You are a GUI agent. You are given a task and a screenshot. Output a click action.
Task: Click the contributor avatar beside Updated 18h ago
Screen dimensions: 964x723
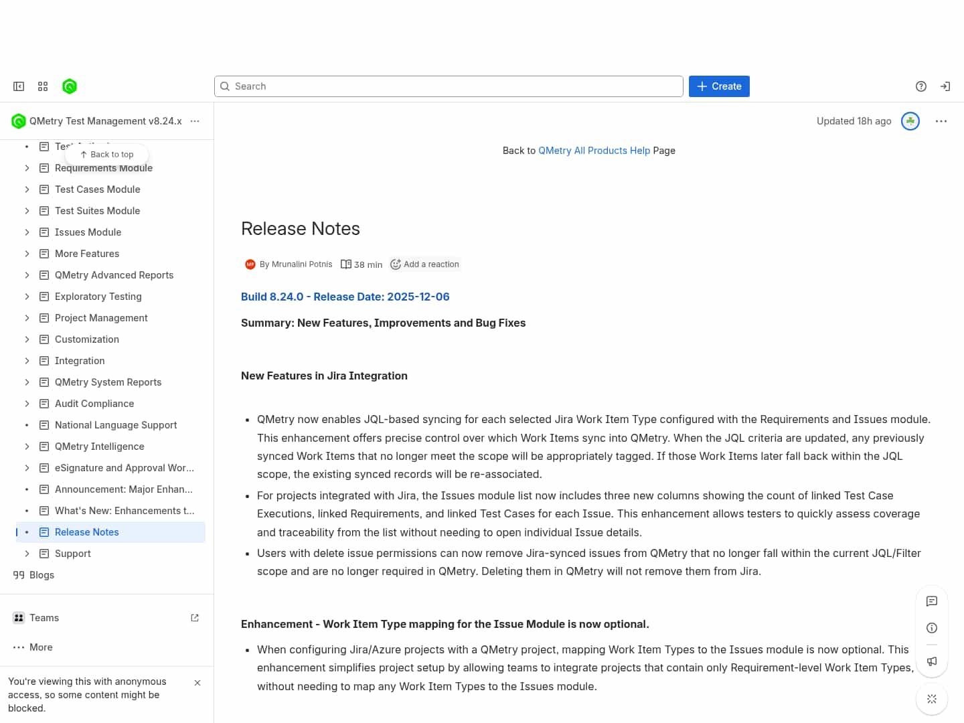910,121
